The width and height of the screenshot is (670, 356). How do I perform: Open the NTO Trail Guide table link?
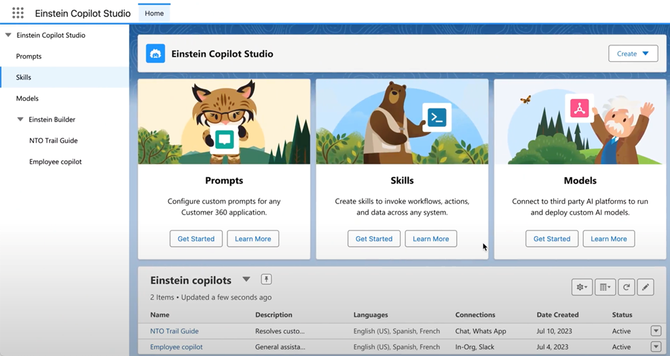(x=174, y=331)
